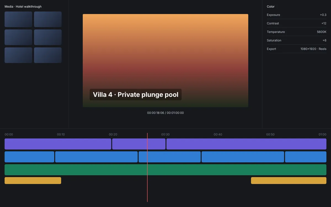Click the 5600K temperature value
331x207 pixels.
point(322,32)
